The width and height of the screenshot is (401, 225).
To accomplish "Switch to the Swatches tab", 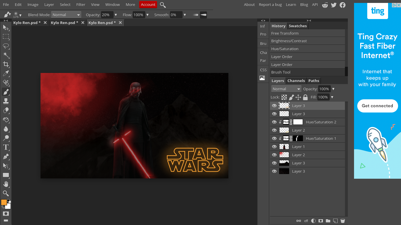I will (x=298, y=26).
